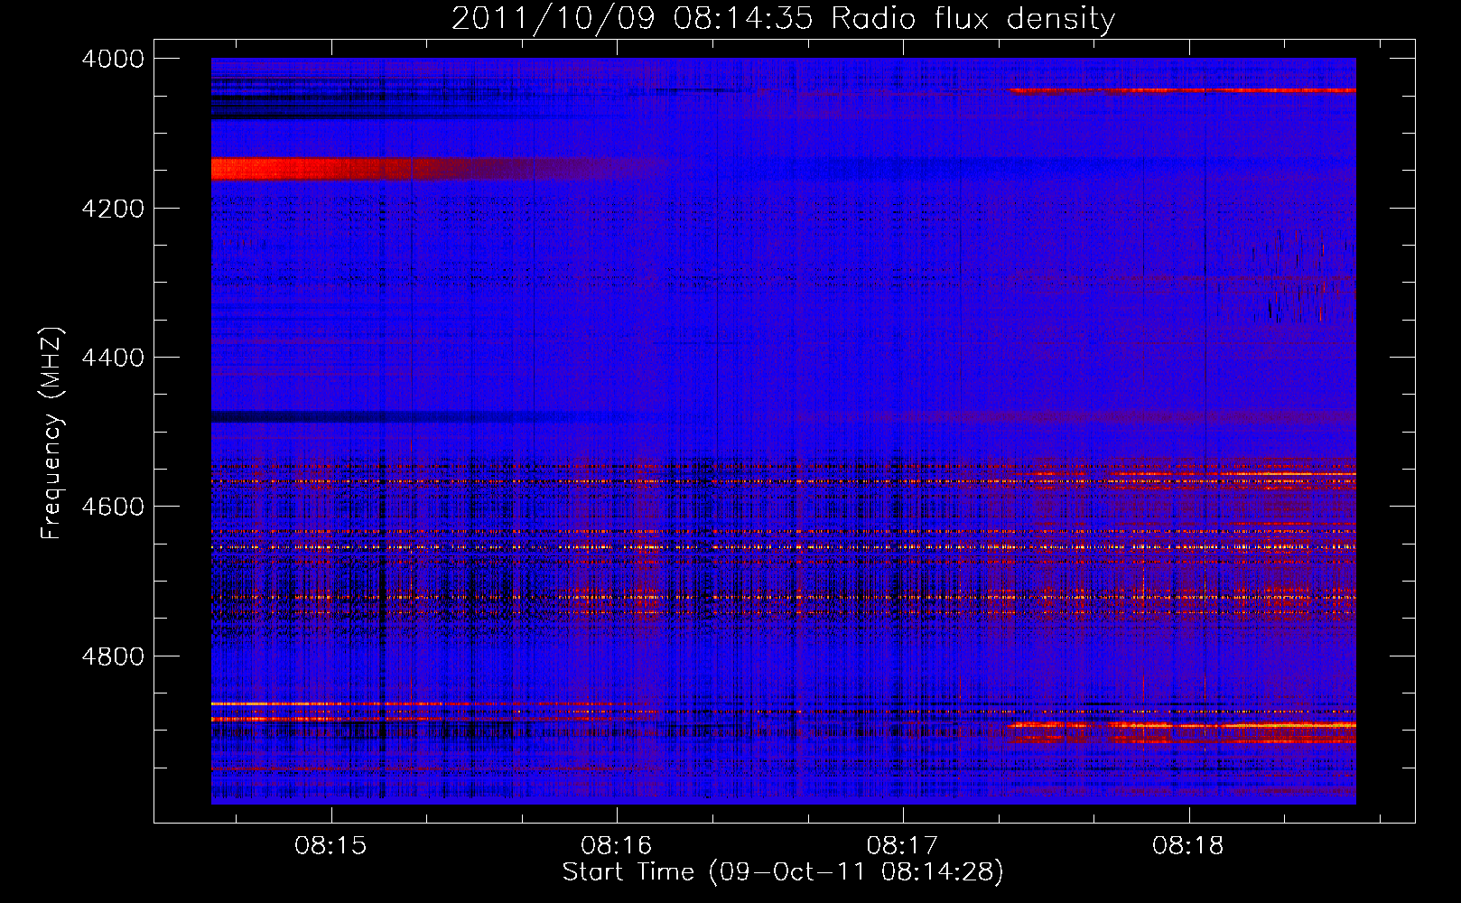The height and width of the screenshot is (903, 1461).
Task: Click the 4600 frequency tick label
Action: coord(113,507)
